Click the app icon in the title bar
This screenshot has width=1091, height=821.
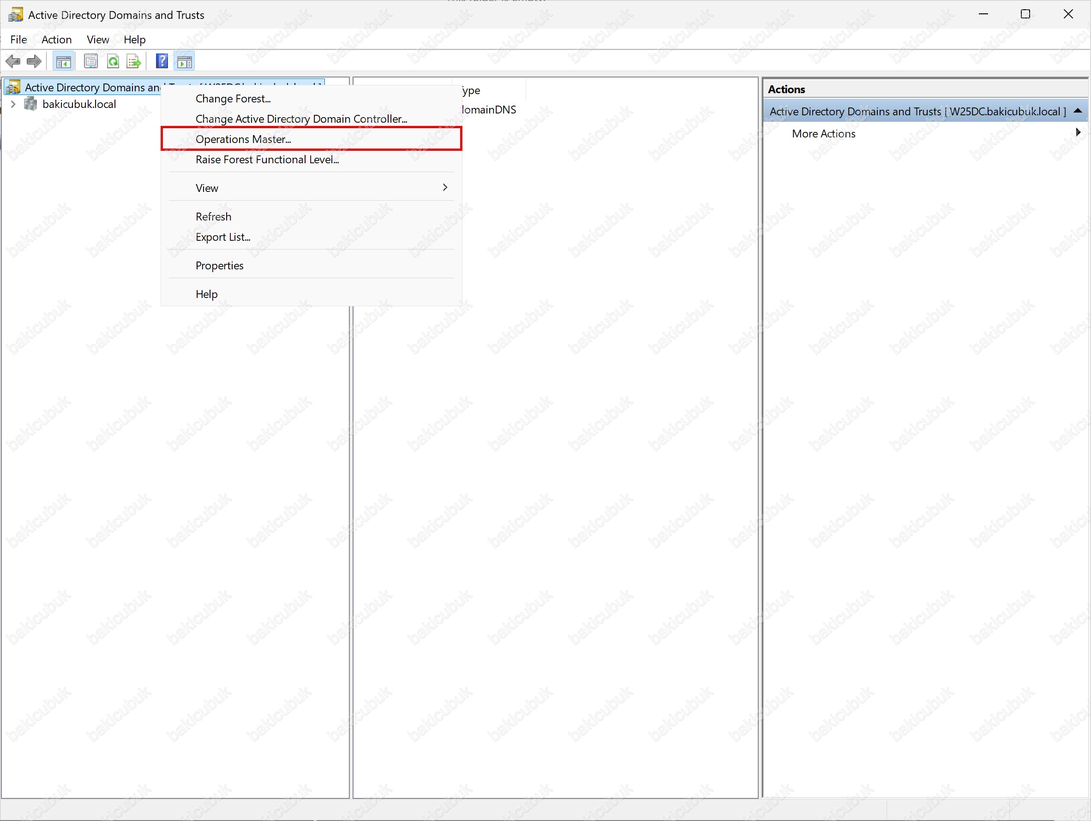pos(16,15)
